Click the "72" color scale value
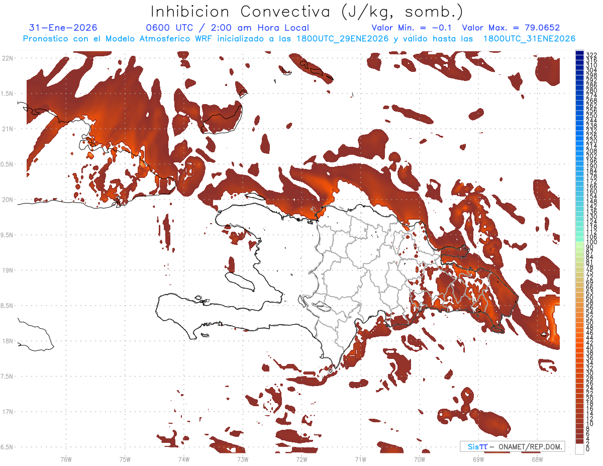603x466 pixels. pos(589,277)
